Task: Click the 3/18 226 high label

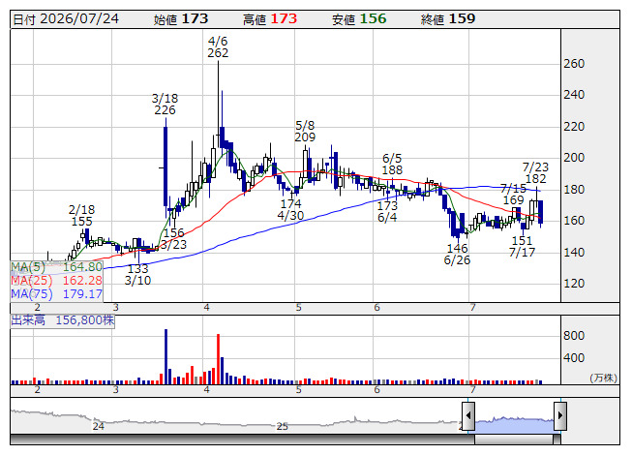Action: (x=165, y=104)
